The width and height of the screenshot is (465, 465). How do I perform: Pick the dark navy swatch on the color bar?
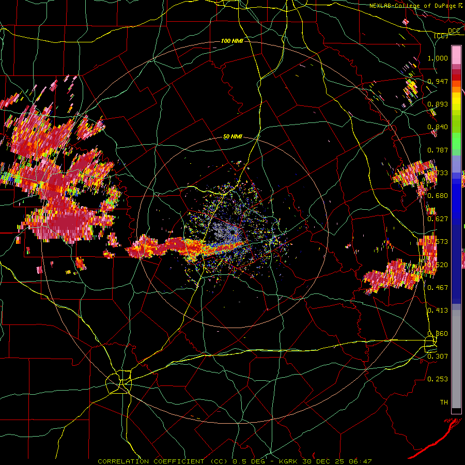(456, 264)
